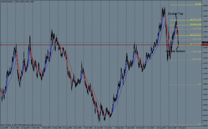Click the 21 May 1995 date label

click(57, 128)
